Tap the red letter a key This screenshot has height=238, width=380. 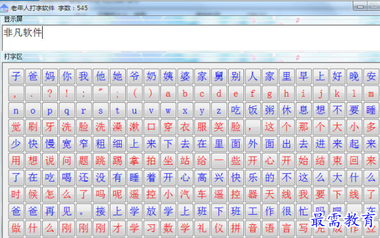[168, 93]
